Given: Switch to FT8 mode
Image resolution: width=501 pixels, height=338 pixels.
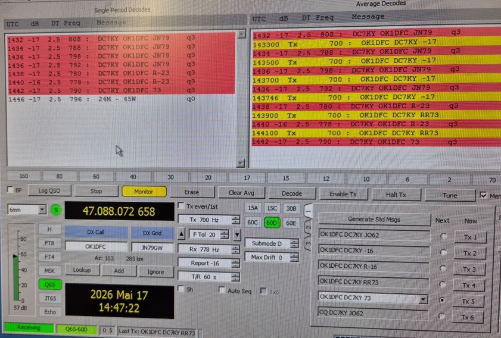Looking at the screenshot, I should [x=50, y=243].
